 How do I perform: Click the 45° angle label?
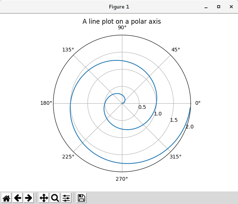tap(176, 50)
